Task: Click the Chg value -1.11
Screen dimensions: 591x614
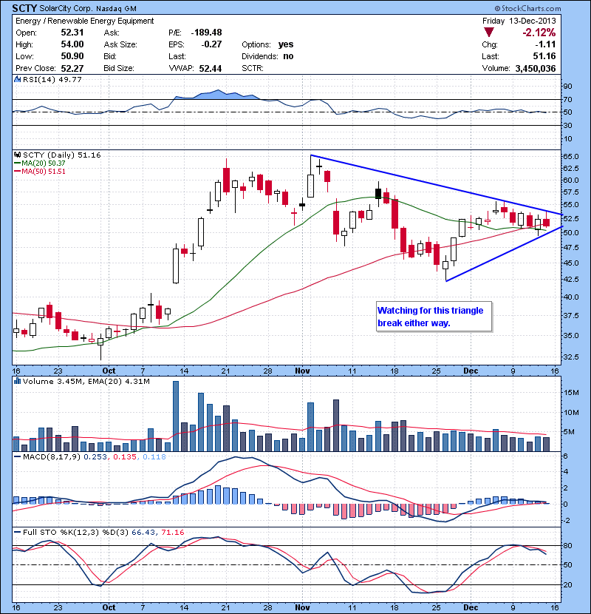Action: pos(545,44)
